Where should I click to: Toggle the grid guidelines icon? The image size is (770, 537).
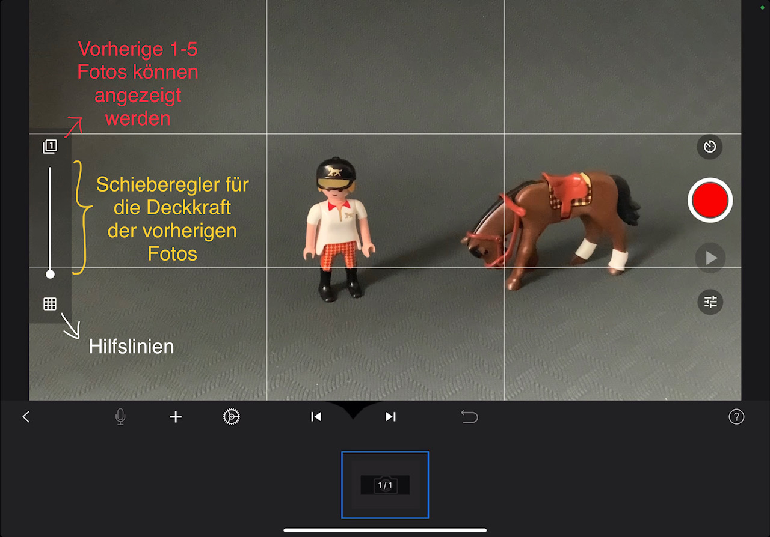coord(50,304)
